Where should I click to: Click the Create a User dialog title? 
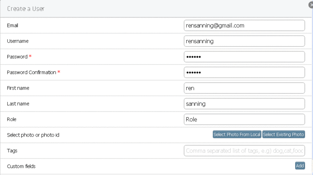click(x=26, y=9)
